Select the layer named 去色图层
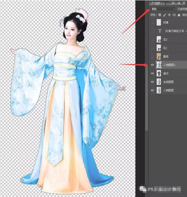This screenshot has width=187, height=197. pyautogui.click(x=168, y=82)
